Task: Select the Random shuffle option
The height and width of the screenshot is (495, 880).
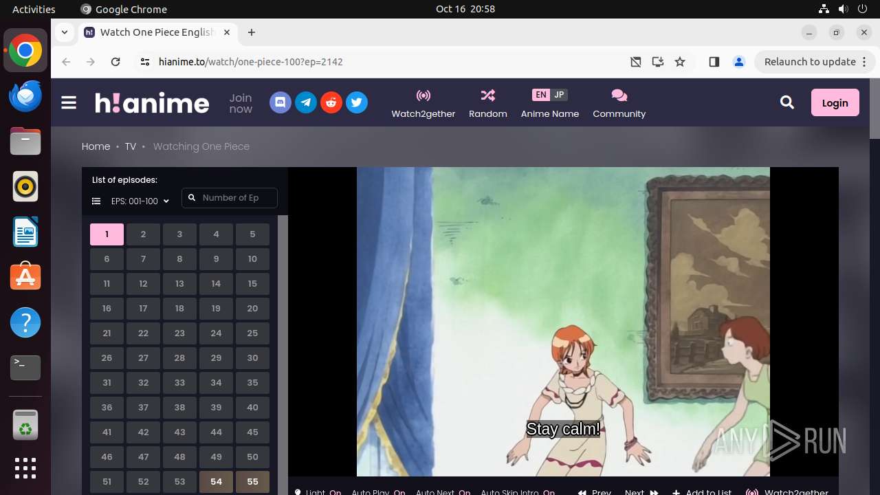Action: coord(488,103)
